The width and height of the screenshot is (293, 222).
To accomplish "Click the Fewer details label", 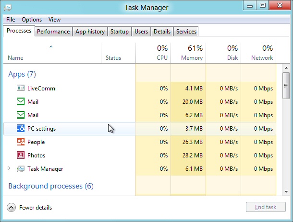I will (36, 208).
